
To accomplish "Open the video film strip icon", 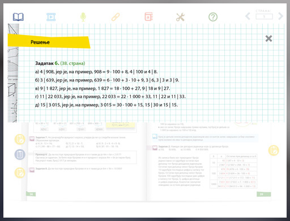I will tap(51, 17).
